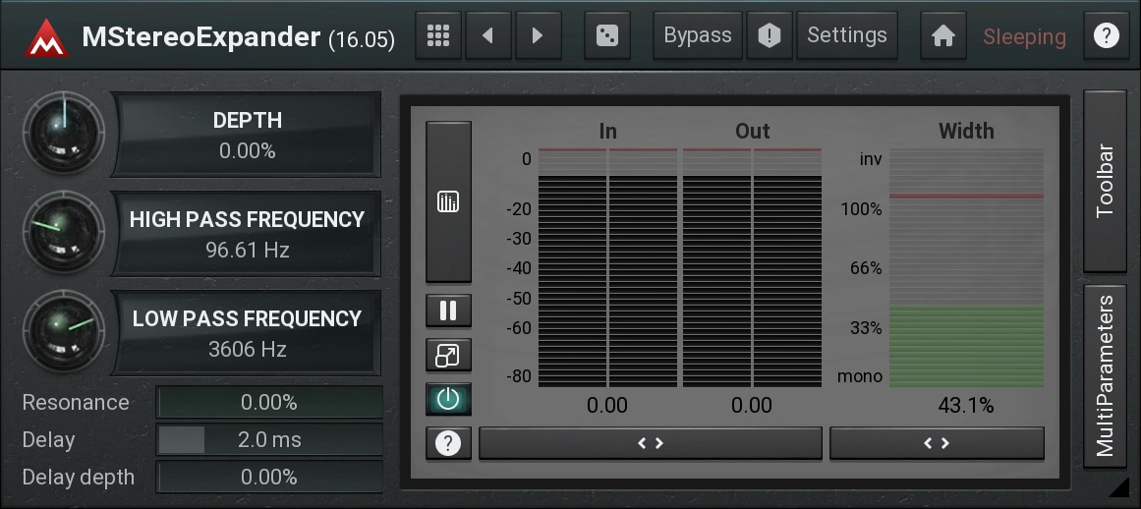
Task: Open the MultiParameters side tab
Action: 1105,375
